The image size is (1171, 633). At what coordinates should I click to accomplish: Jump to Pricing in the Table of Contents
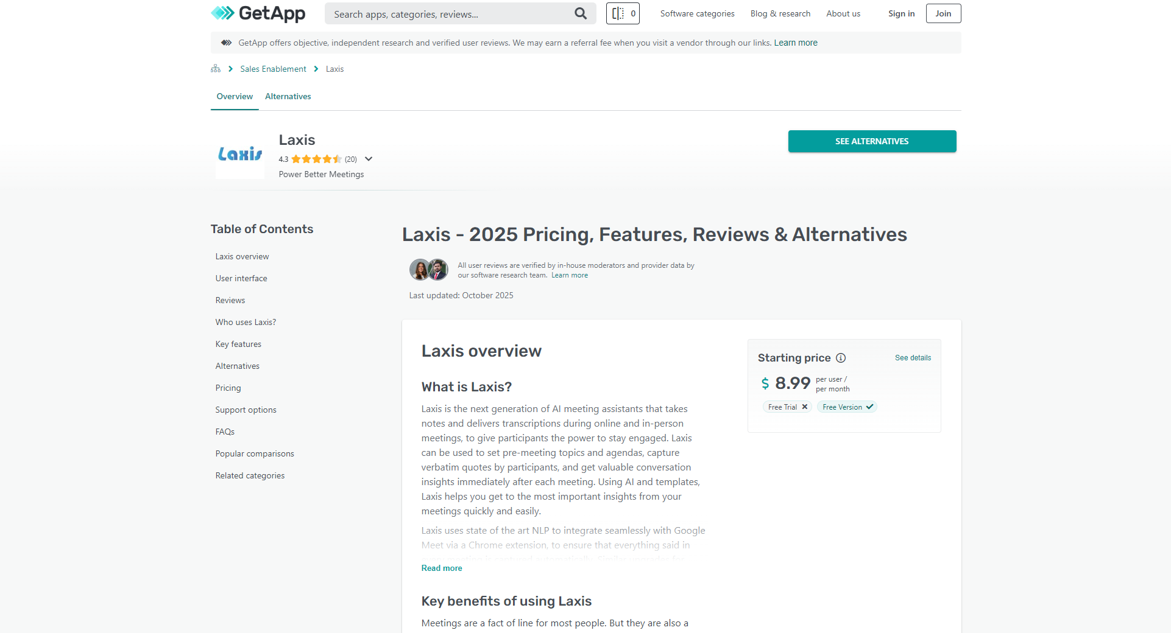point(228,388)
